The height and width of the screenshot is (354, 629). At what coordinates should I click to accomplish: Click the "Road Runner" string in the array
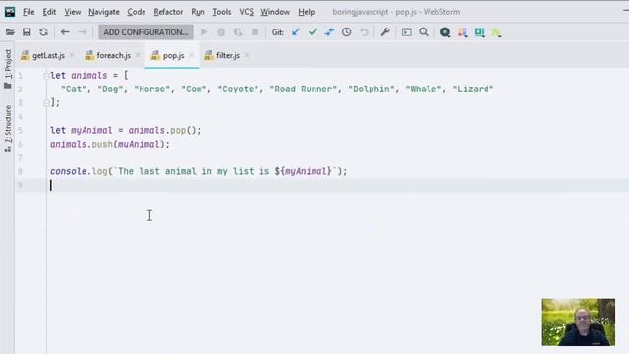(304, 89)
